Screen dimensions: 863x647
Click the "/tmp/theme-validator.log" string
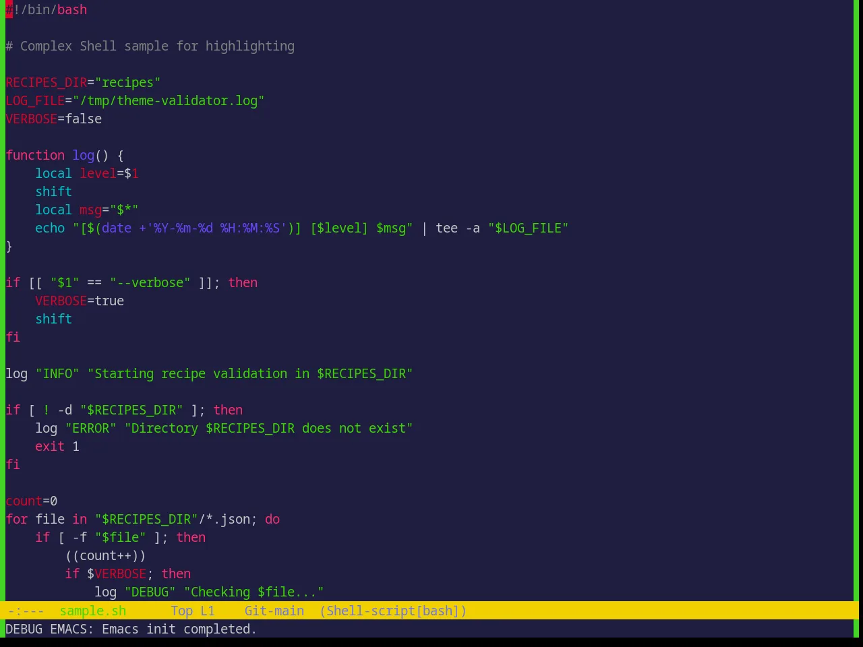tap(169, 100)
